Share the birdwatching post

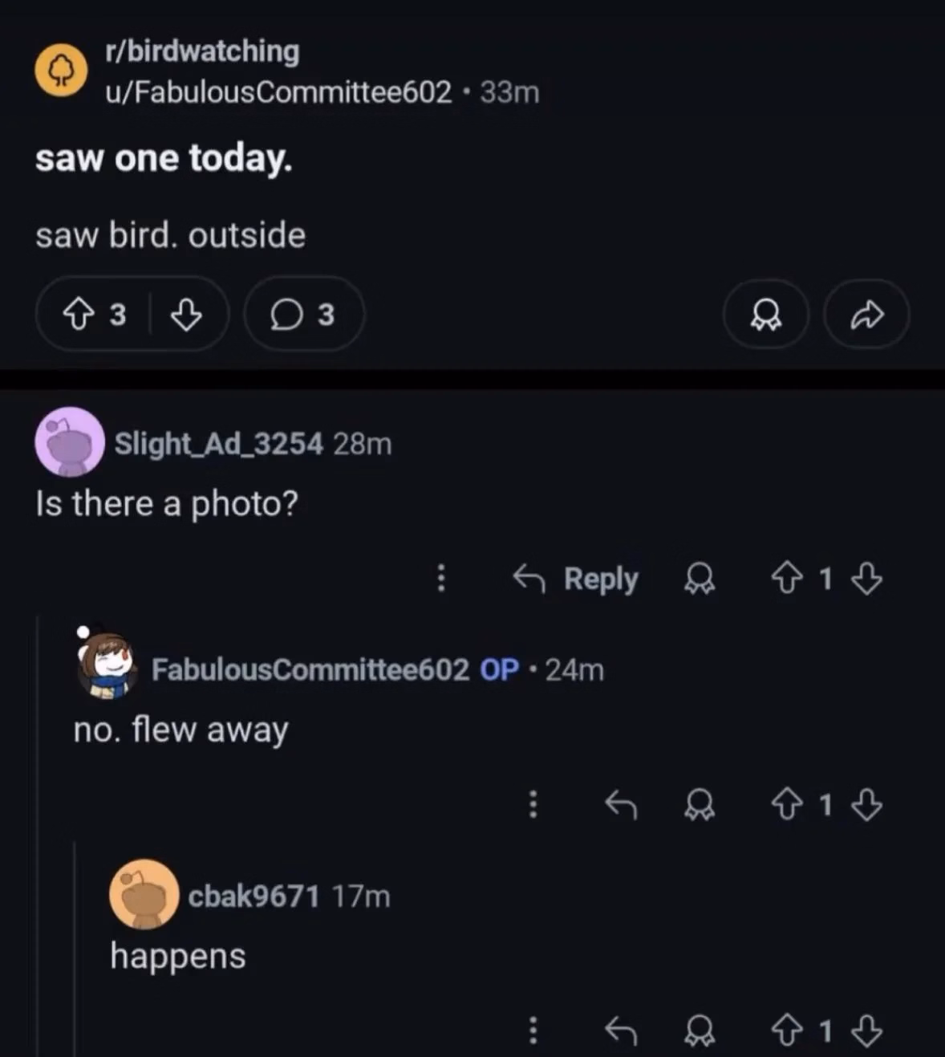click(866, 315)
